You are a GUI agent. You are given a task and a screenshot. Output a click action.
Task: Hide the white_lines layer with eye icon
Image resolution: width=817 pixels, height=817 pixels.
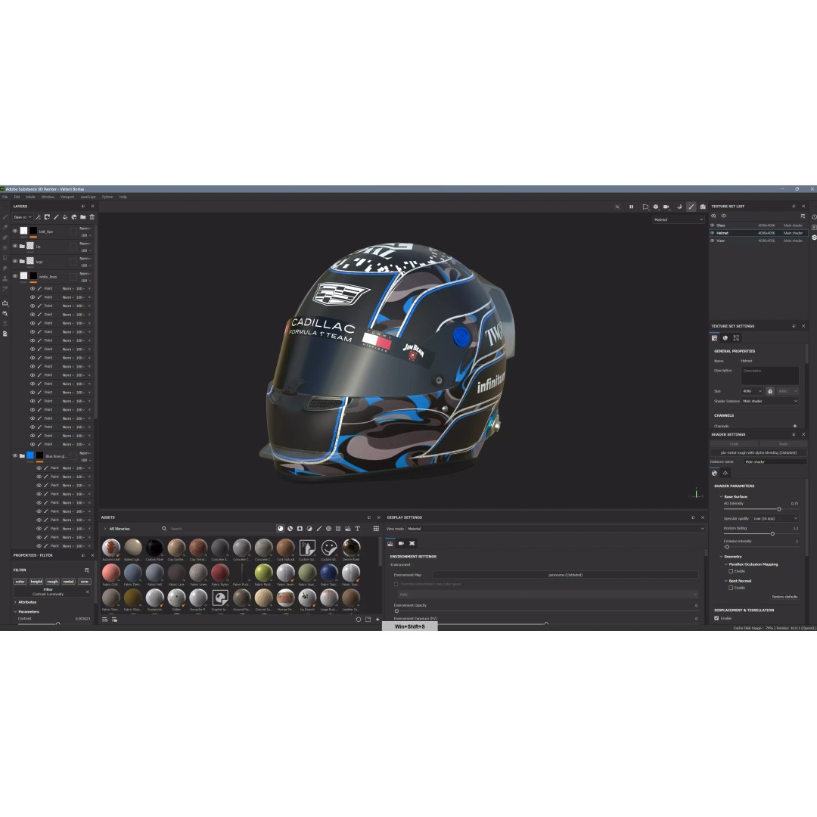(x=15, y=276)
